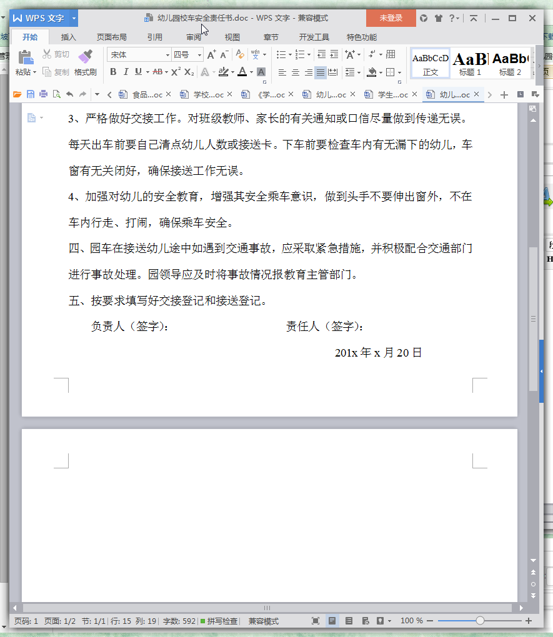Screen dimensions: 553x637
Task: Redo action arrow
Action: tap(82, 94)
